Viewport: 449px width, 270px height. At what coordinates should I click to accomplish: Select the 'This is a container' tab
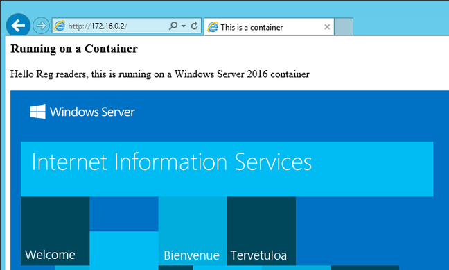[x=269, y=27]
